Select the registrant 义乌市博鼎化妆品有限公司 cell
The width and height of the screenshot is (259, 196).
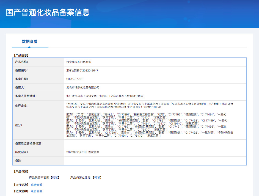(83, 88)
